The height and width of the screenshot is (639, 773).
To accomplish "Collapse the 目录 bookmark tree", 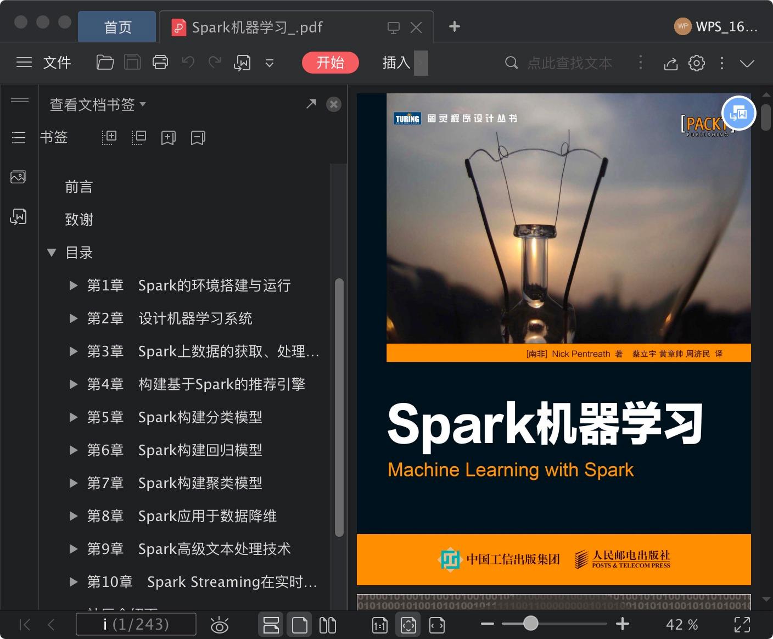I will (x=52, y=253).
